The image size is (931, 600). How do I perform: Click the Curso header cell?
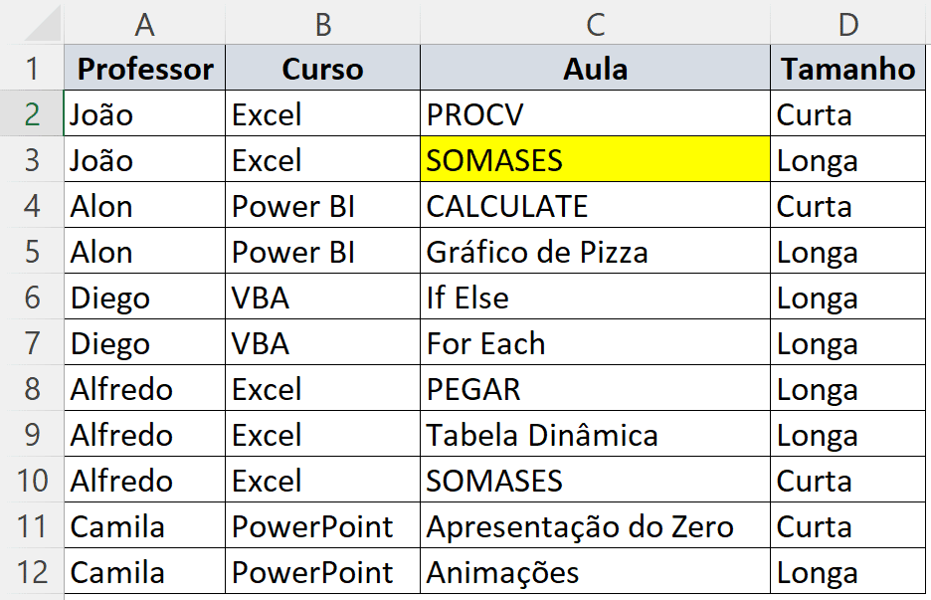(x=322, y=69)
